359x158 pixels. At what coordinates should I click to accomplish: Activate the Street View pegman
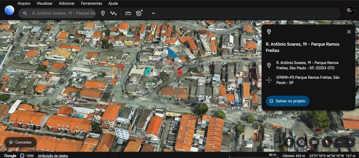[x=289, y=142]
